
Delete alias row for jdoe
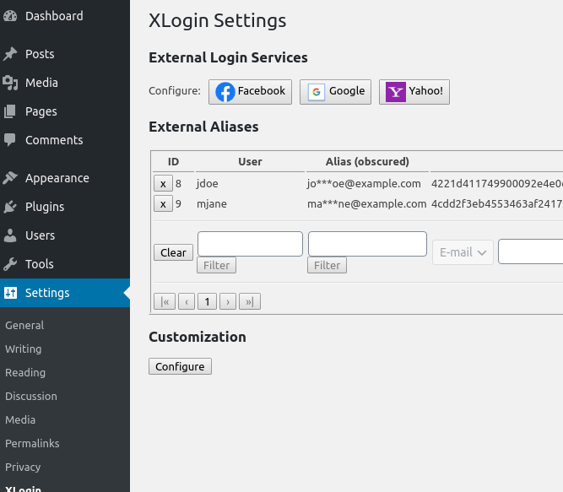click(163, 183)
